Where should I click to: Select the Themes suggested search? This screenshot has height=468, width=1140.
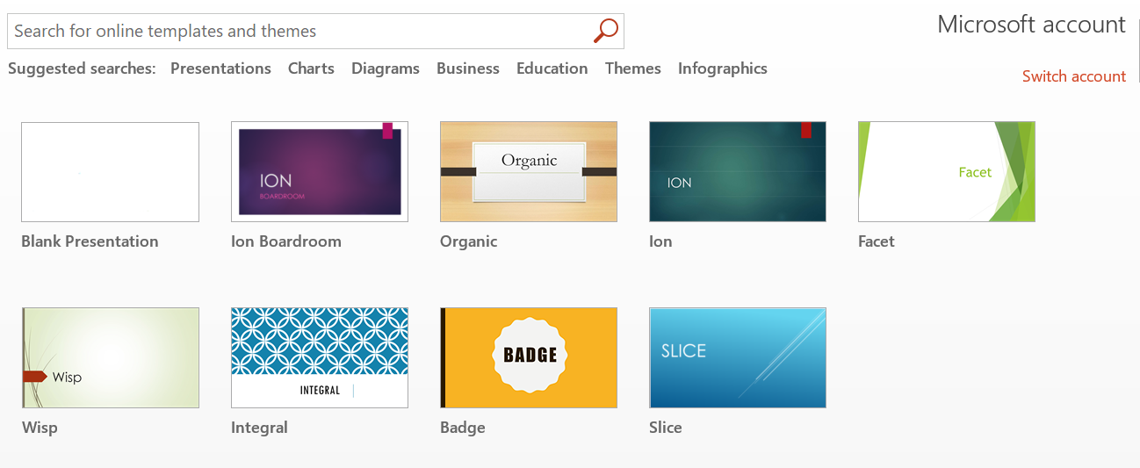click(633, 68)
